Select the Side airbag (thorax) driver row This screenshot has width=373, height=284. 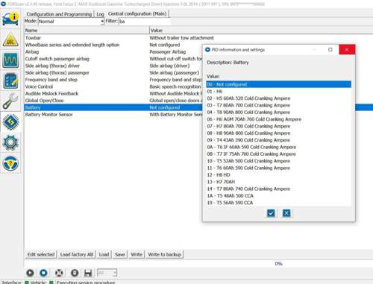(x=113, y=66)
